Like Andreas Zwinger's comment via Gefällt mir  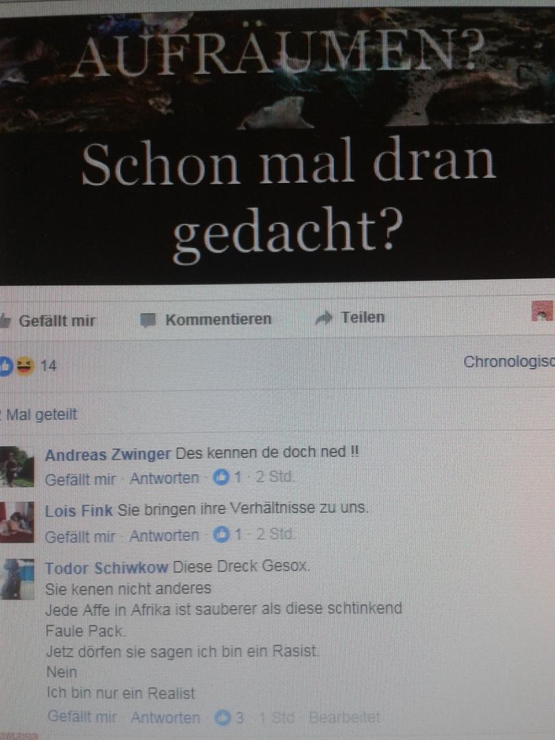point(80,480)
